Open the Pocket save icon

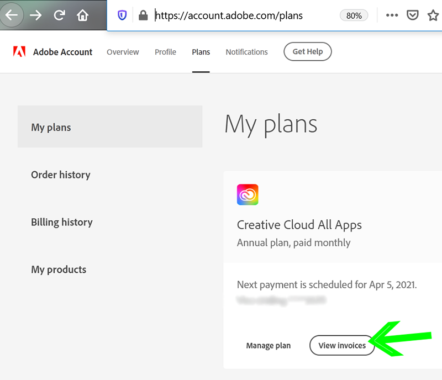412,15
